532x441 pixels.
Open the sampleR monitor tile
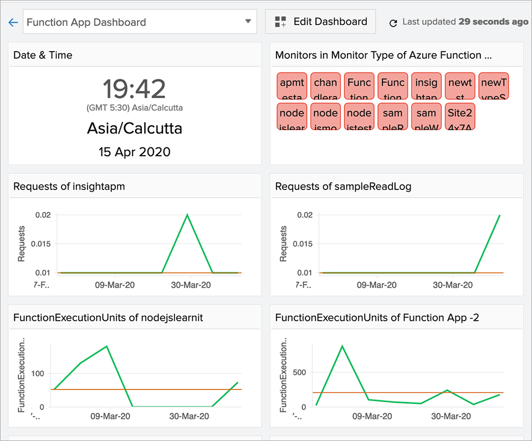click(392, 116)
